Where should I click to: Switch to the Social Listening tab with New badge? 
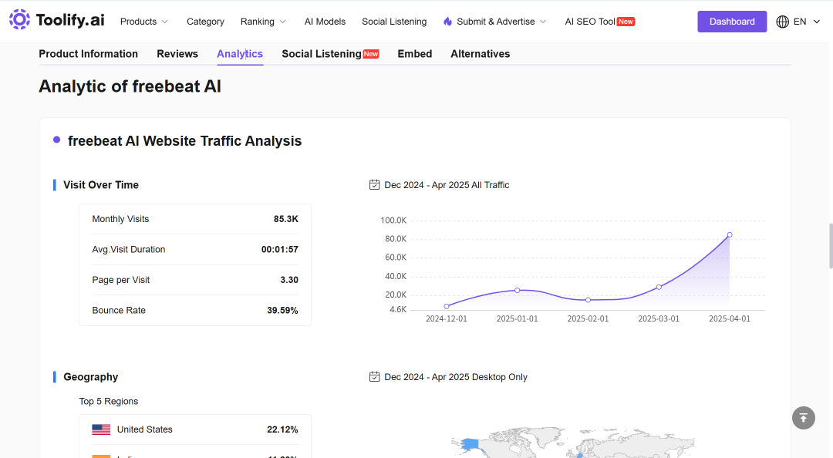pos(330,54)
